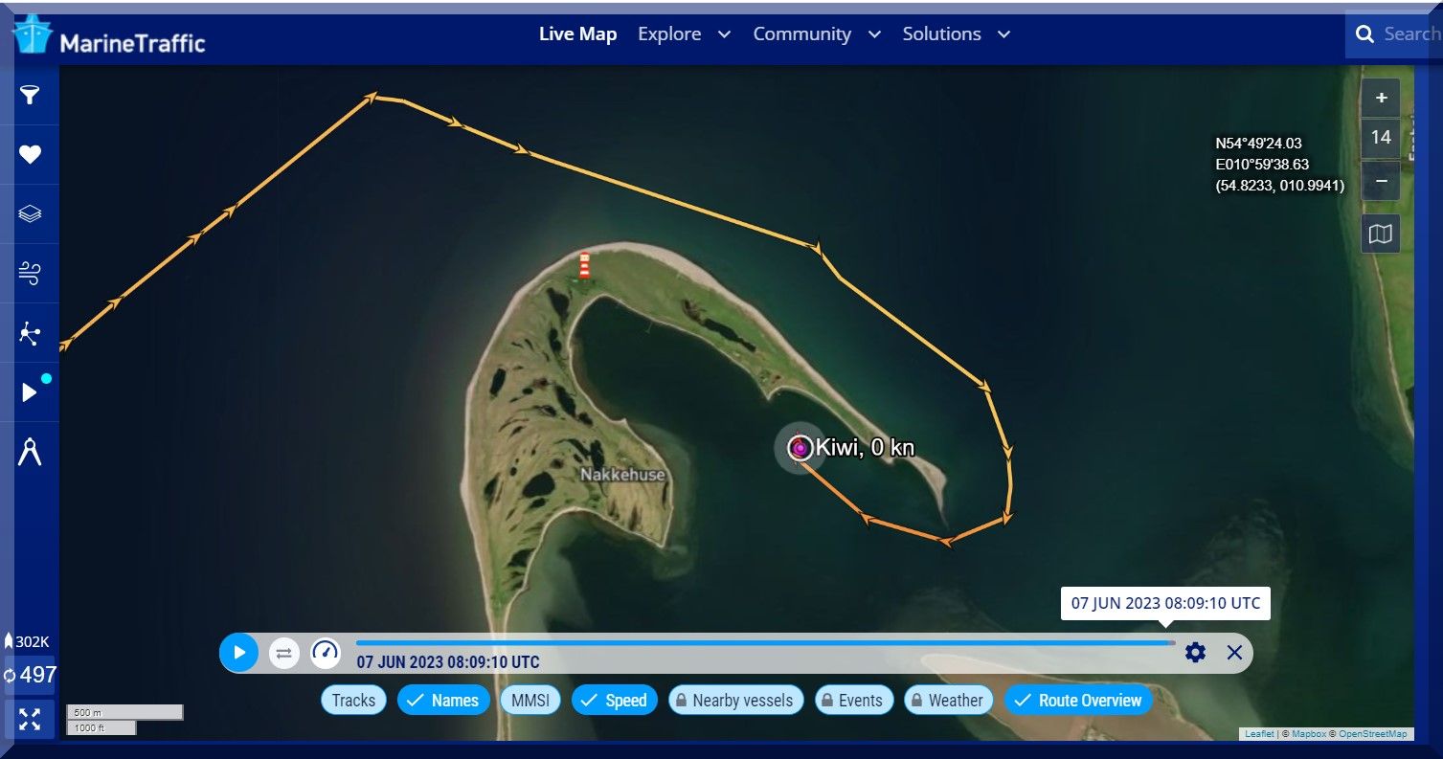Open the vessel filter funnel icon

pos(30,95)
